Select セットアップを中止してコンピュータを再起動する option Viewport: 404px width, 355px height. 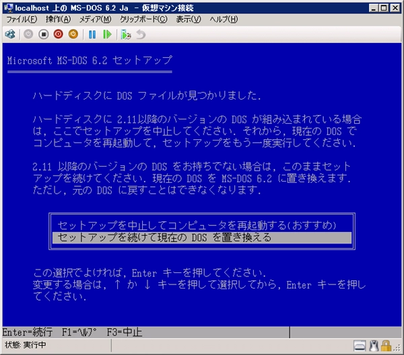[x=202, y=225]
